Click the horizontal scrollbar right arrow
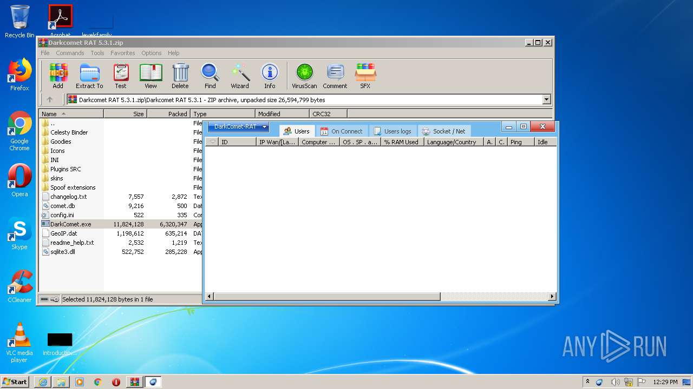The image size is (693, 389). point(552,297)
